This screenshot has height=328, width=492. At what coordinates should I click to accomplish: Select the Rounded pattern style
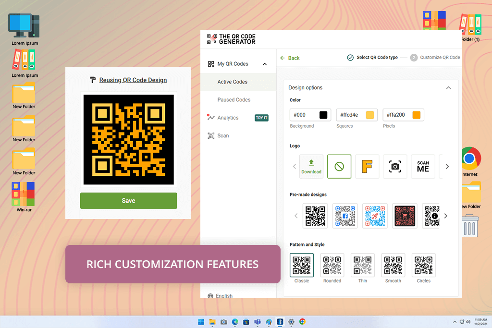point(332,265)
